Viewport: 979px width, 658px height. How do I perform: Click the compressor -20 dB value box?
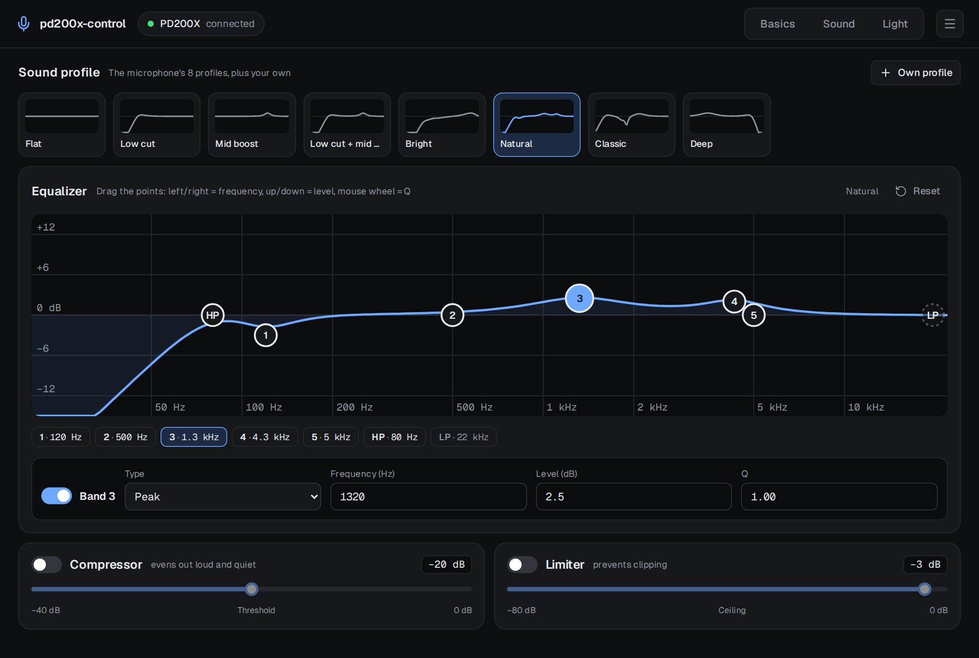(447, 565)
